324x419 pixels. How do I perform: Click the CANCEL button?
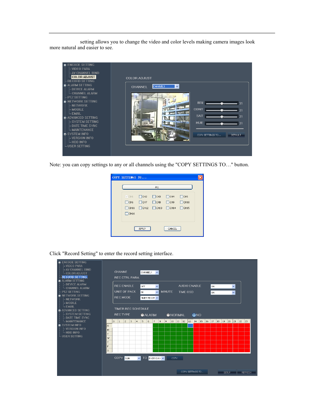pyautogui.click(x=173, y=229)
